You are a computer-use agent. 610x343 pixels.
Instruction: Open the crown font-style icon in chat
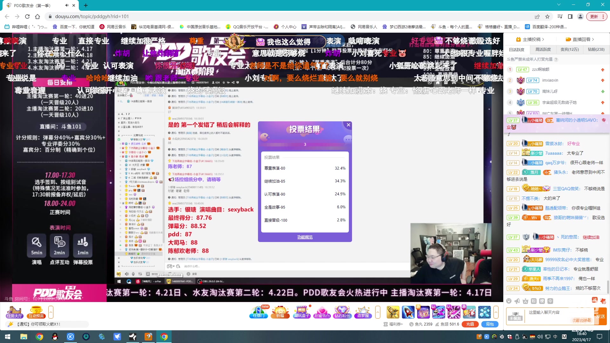tap(525, 301)
